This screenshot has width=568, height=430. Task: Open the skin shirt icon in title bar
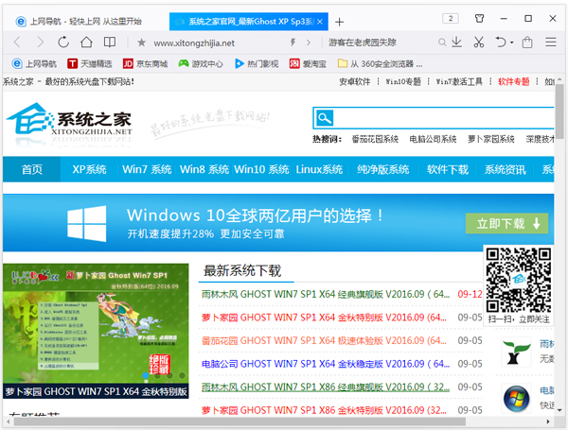point(479,19)
